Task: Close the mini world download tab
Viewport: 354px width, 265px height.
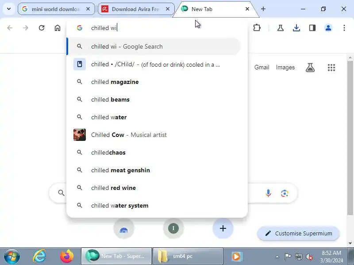Action: click(x=88, y=9)
